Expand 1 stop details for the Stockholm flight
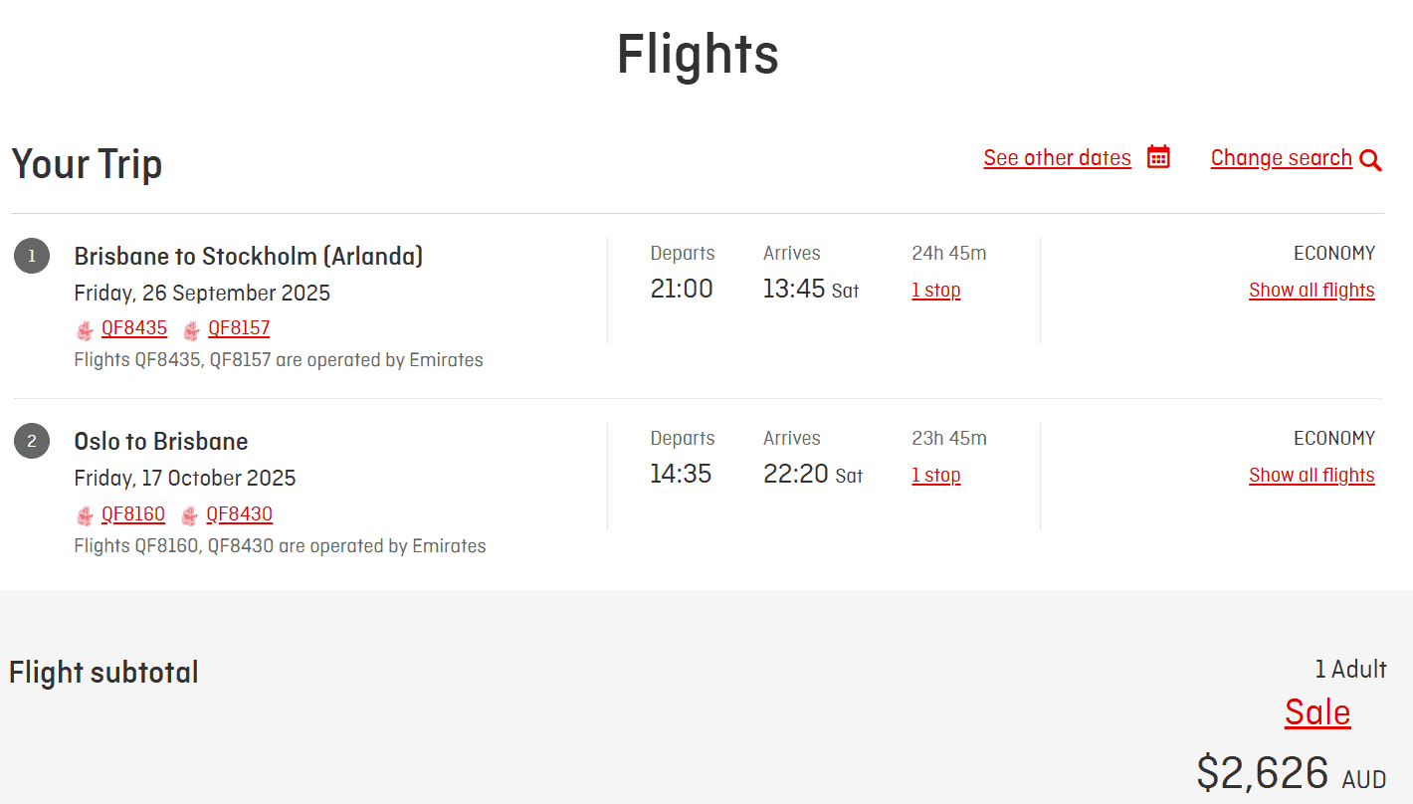 point(935,290)
